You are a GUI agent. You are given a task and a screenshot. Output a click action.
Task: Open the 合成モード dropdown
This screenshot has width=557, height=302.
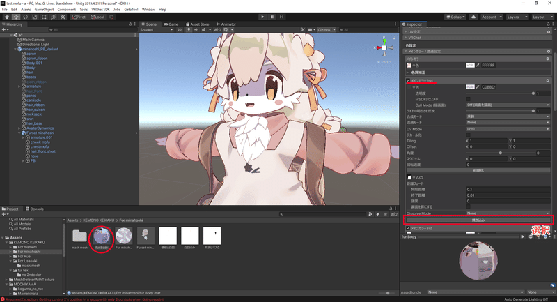(x=508, y=116)
